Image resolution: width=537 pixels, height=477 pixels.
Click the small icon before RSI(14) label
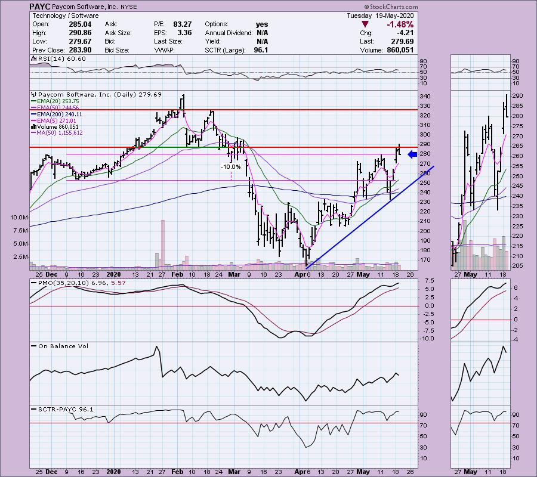tap(33, 59)
